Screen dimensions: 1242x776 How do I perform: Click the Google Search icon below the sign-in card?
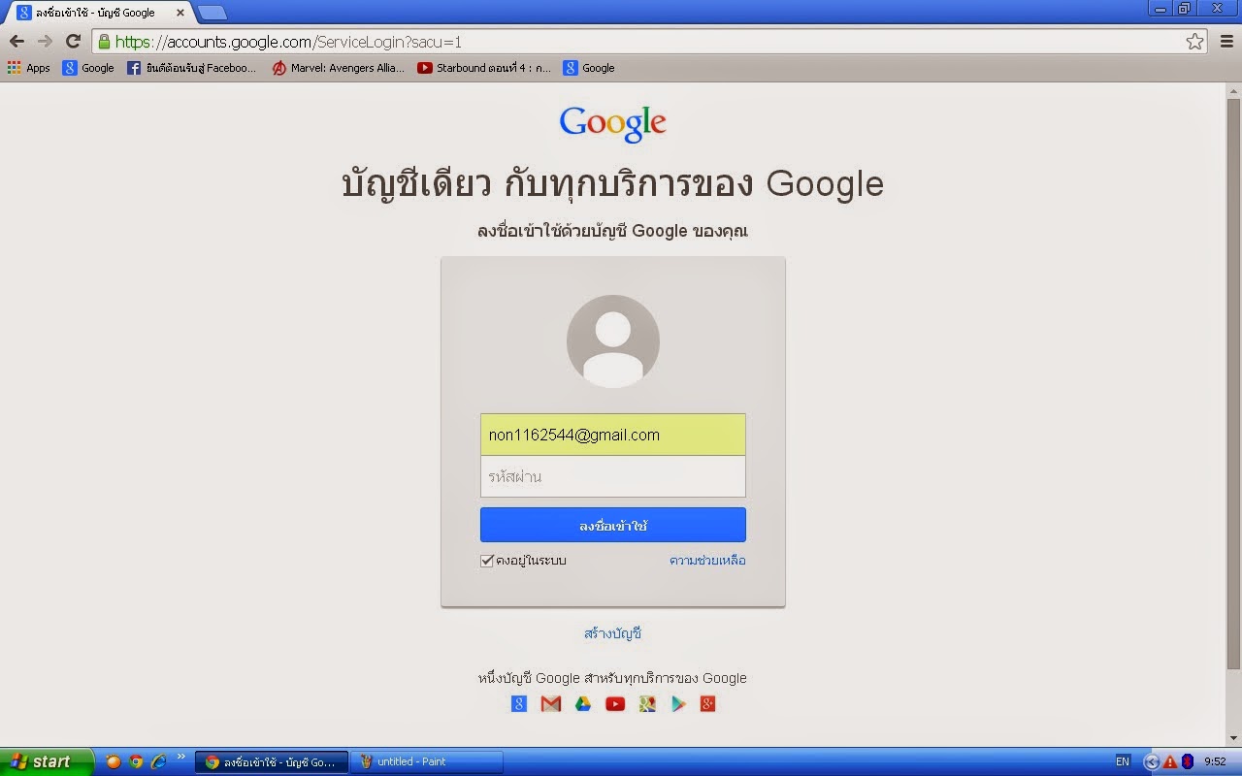click(x=519, y=704)
